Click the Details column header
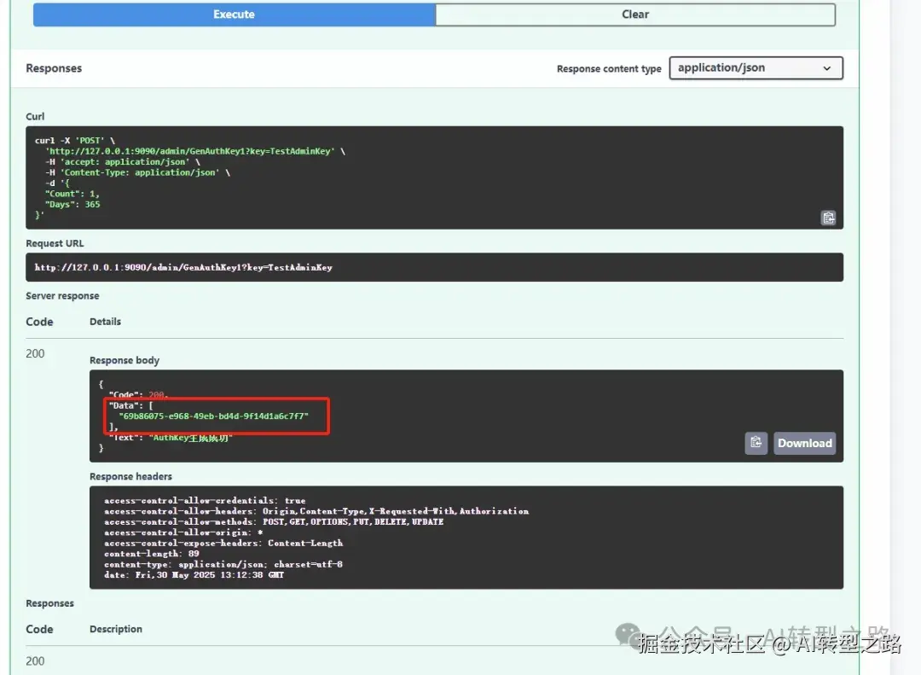Image resolution: width=921 pixels, height=675 pixels. [105, 322]
